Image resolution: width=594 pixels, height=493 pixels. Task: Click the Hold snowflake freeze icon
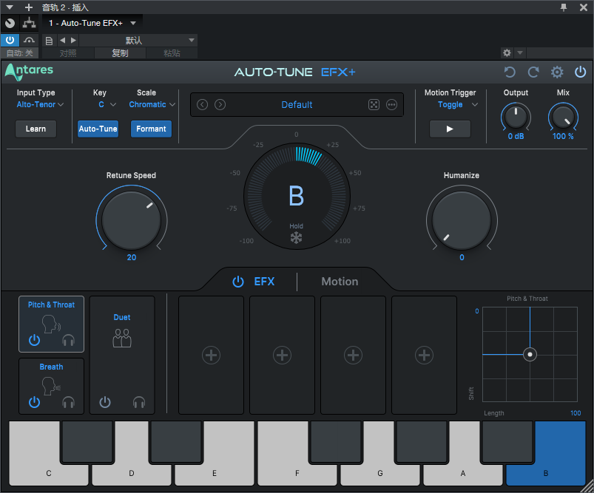coord(296,238)
